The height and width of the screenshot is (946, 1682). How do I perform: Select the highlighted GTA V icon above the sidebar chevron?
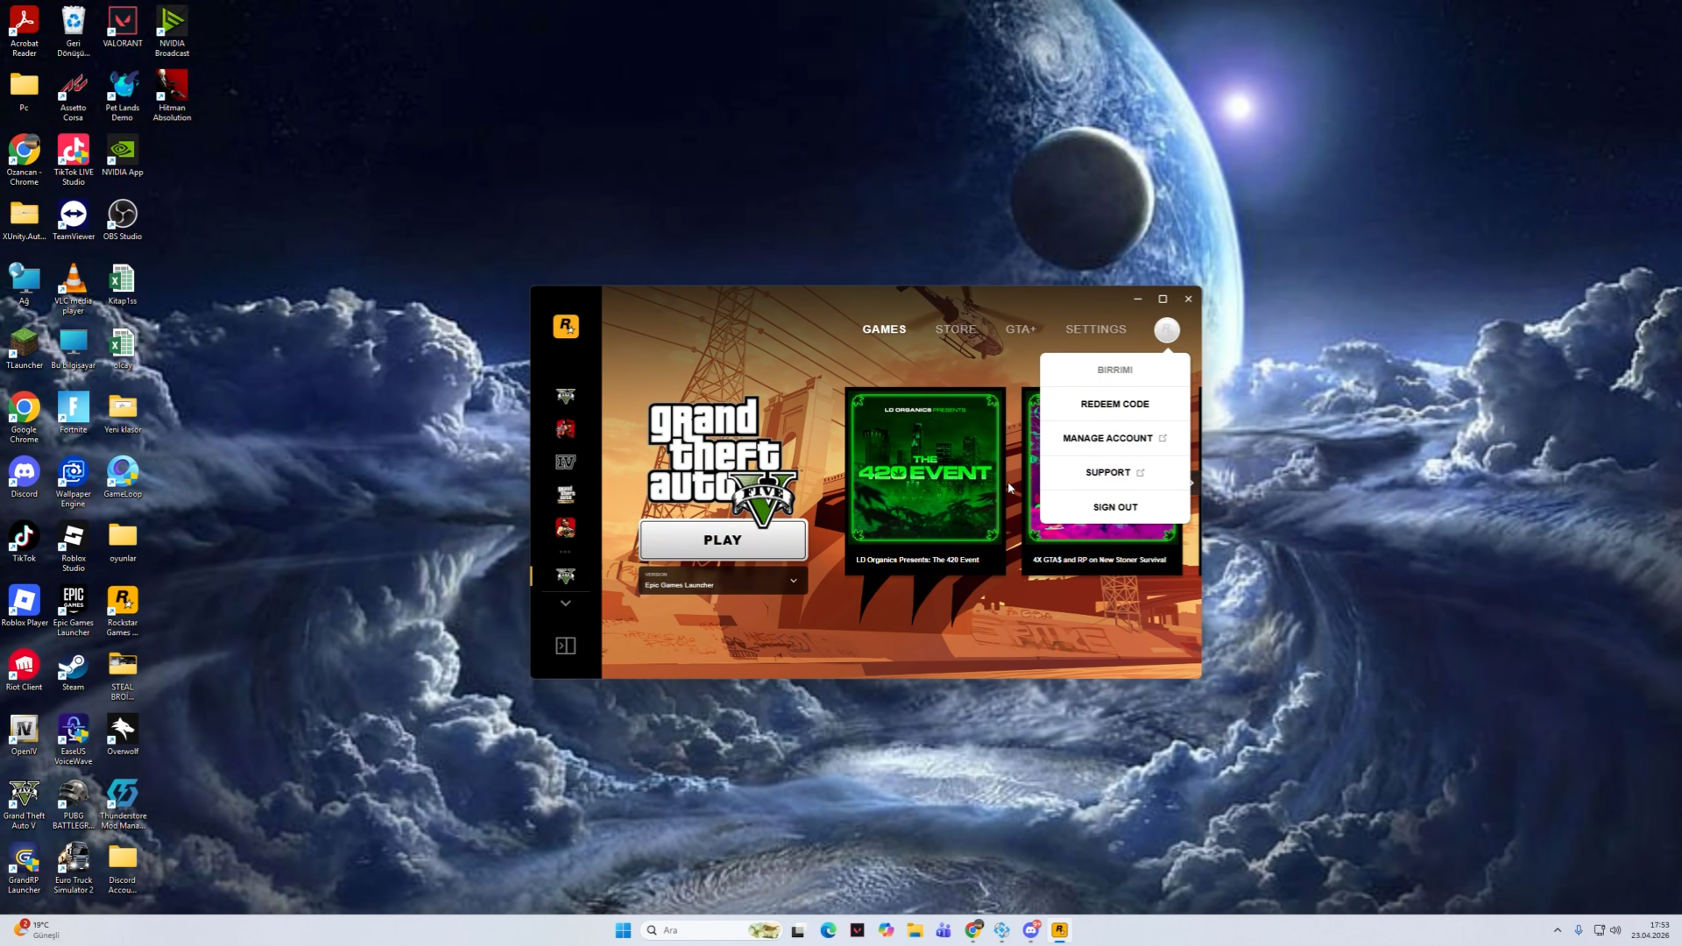pos(566,575)
